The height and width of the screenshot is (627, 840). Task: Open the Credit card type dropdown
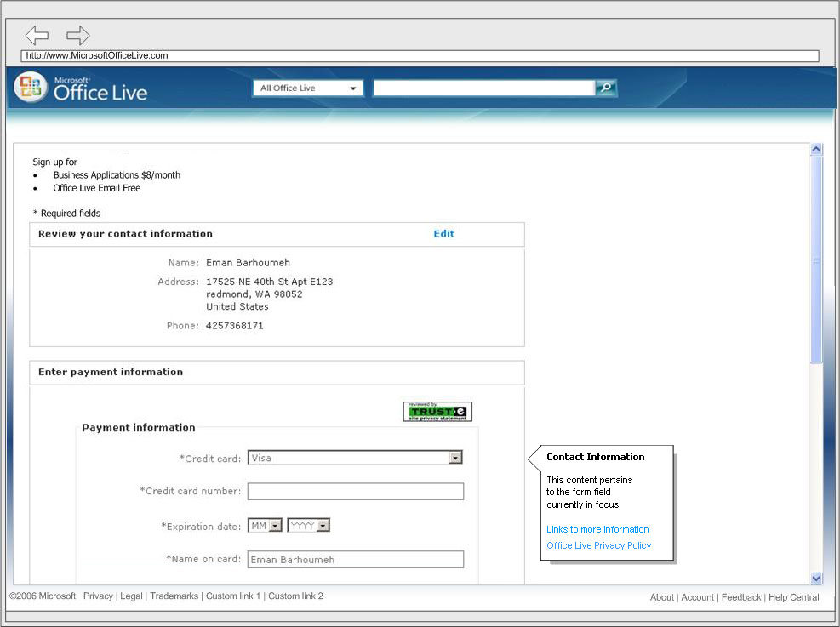click(x=355, y=458)
